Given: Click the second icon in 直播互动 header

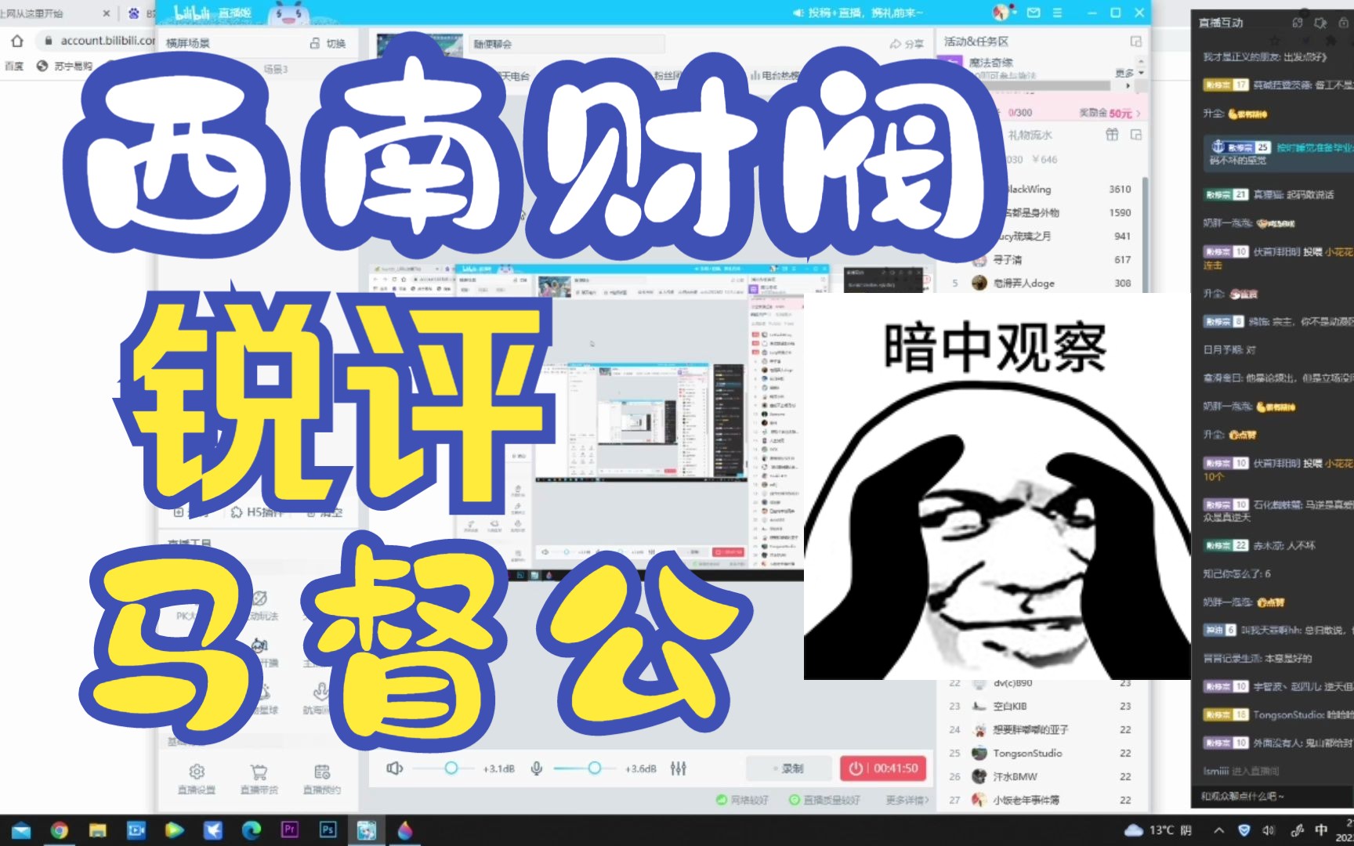Looking at the screenshot, I should coord(1320,23).
